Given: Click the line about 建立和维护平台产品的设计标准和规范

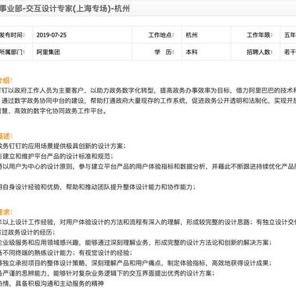Looking at the screenshot, I should 56,156.
